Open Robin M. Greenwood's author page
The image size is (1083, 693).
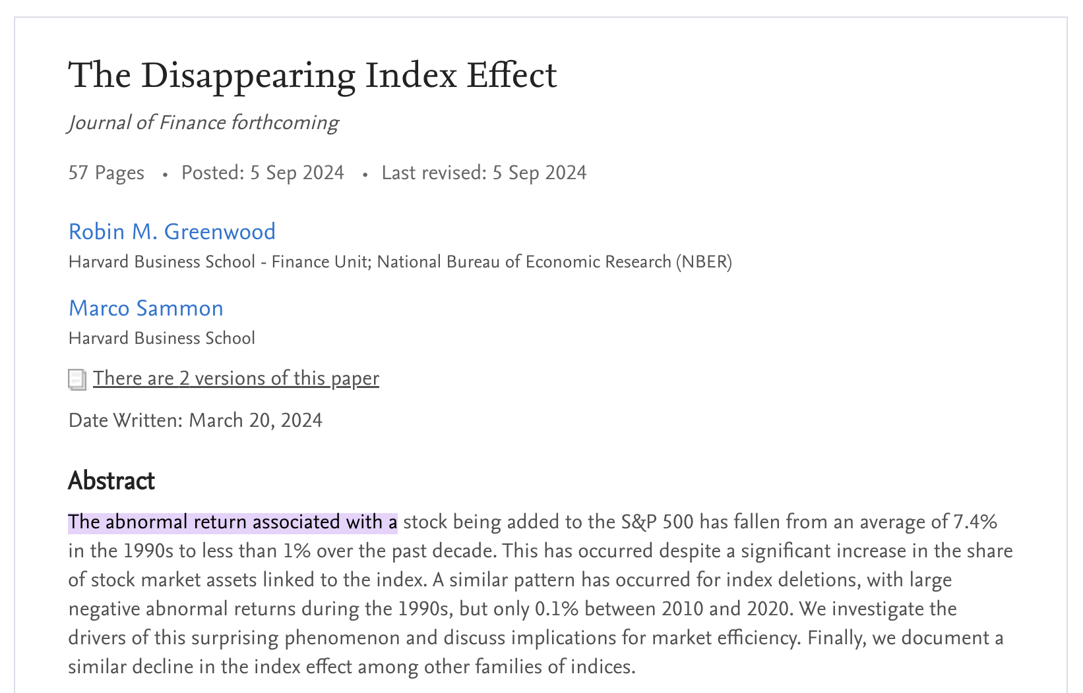pyautogui.click(x=171, y=232)
